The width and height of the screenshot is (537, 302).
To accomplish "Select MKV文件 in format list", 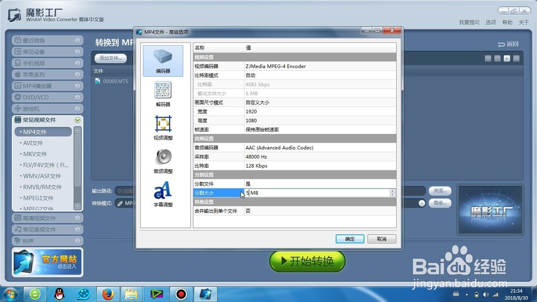I will 34,154.
